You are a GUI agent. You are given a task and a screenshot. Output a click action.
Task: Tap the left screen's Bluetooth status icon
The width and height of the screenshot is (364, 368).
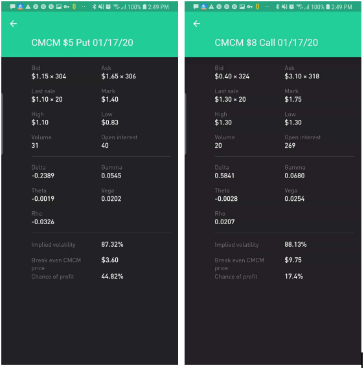pos(94,7)
